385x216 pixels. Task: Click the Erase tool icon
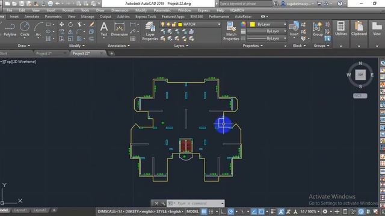coord(91,24)
